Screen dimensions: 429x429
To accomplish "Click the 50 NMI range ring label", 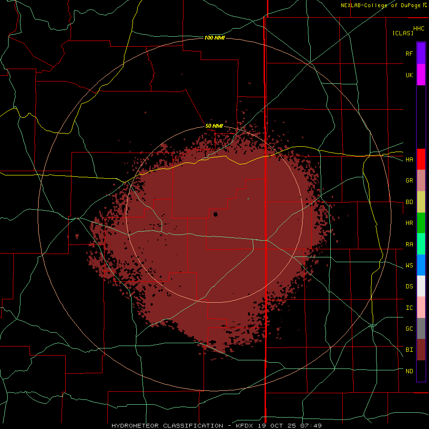I will tap(214, 126).
